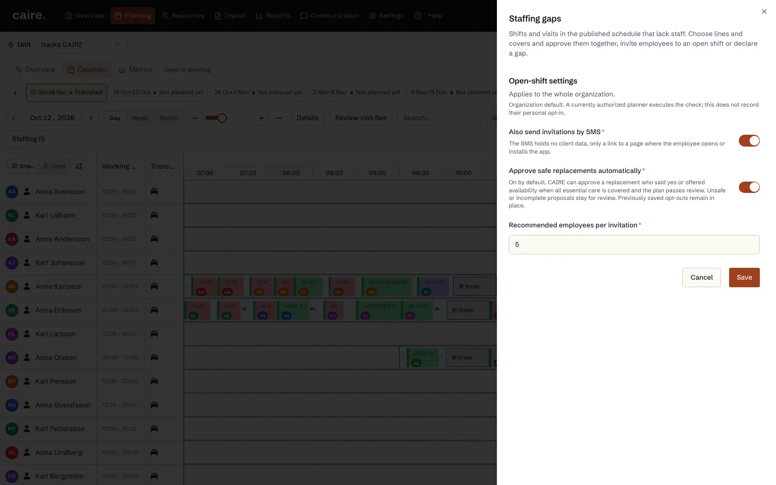Image resolution: width=776 pixels, height=485 pixels.
Task: Toggle 'Approve safe replacements automatically' switch
Action: 749,187
